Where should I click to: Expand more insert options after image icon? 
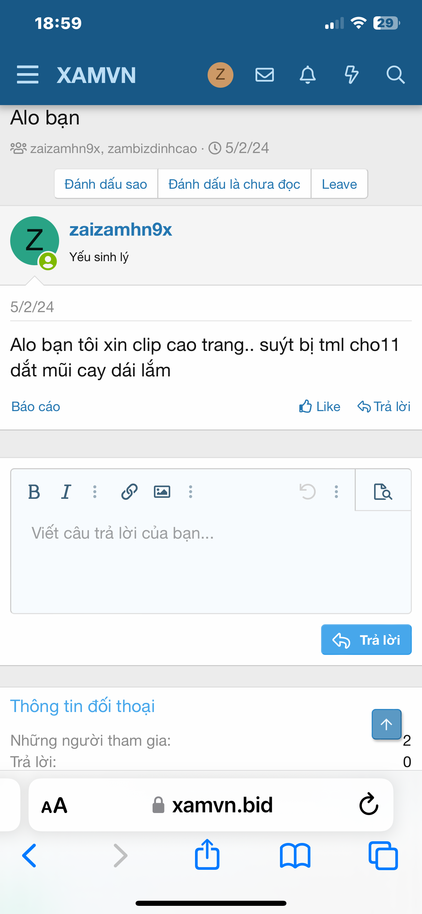point(191,492)
